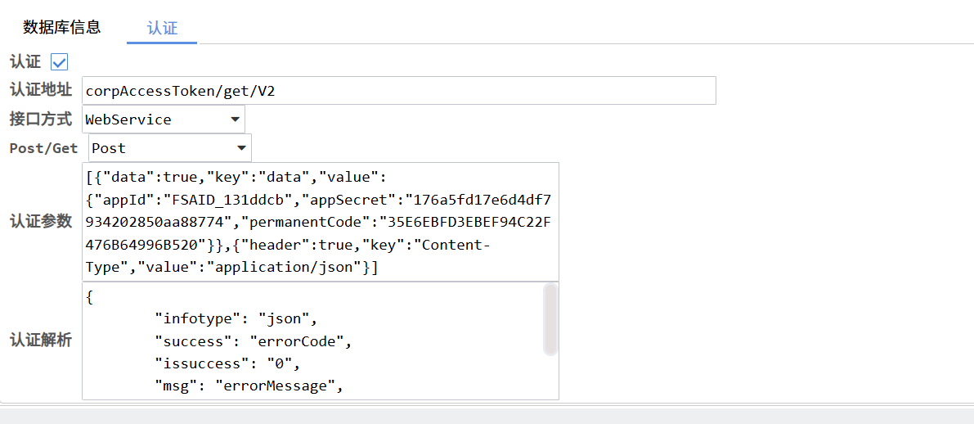The width and height of the screenshot is (974, 424).
Task: Click the Post/Get field label
Action: pyautogui.click(x=43, y=148)
